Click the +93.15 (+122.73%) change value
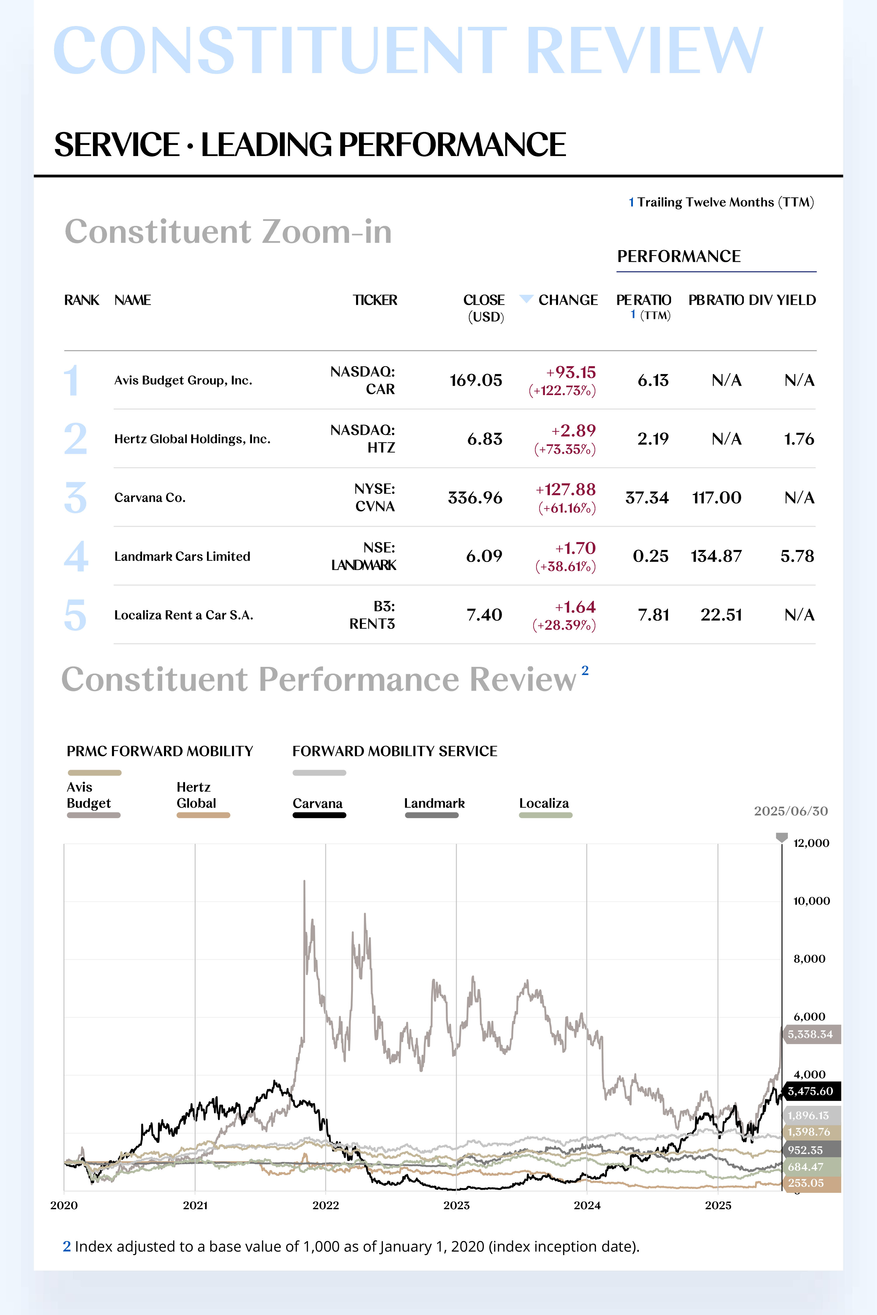The height and width of the screenshot is (1315, 877). point(562,381)
